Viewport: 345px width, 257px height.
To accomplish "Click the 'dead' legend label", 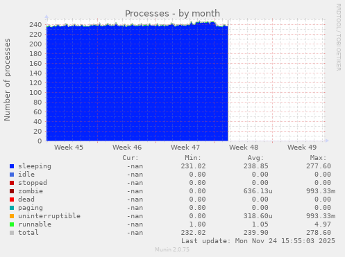I will 26,200.
